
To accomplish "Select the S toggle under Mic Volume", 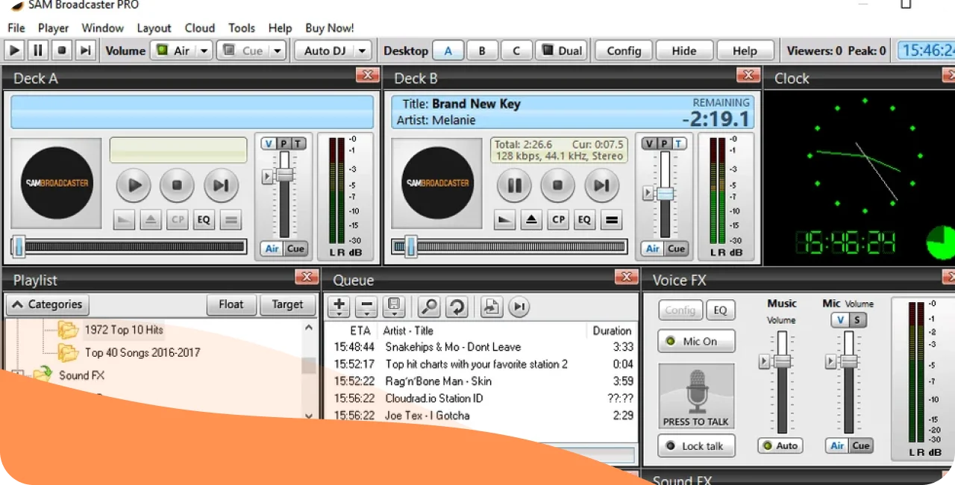I will (x=857, y=320).
